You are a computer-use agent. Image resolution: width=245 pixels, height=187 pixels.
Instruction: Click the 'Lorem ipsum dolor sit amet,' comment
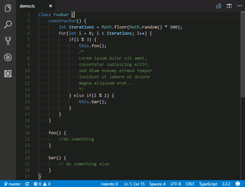pos(113,58)
